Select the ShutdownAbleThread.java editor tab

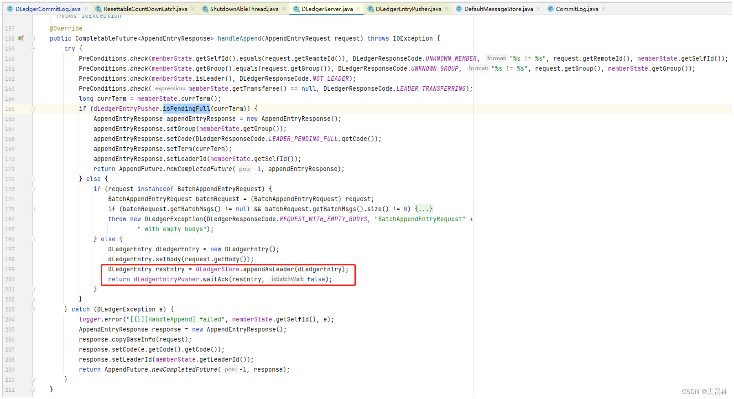pyautogui.click(x=244, y=9)
